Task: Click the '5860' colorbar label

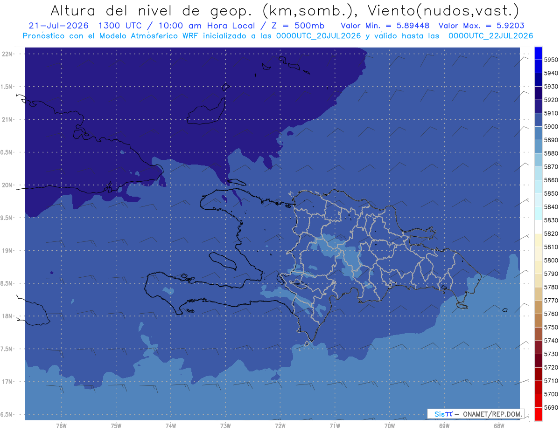Action: coord(551,180)
